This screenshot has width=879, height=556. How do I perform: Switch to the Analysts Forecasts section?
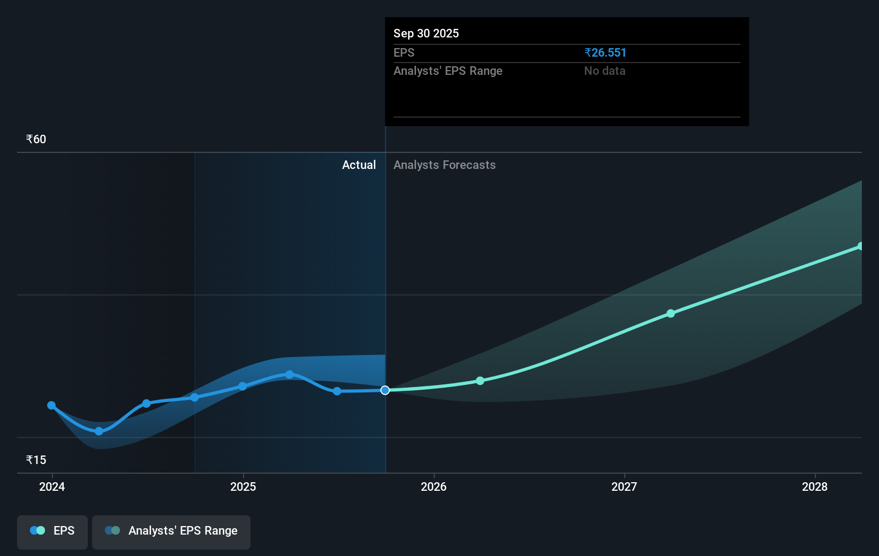coord(444,165)
